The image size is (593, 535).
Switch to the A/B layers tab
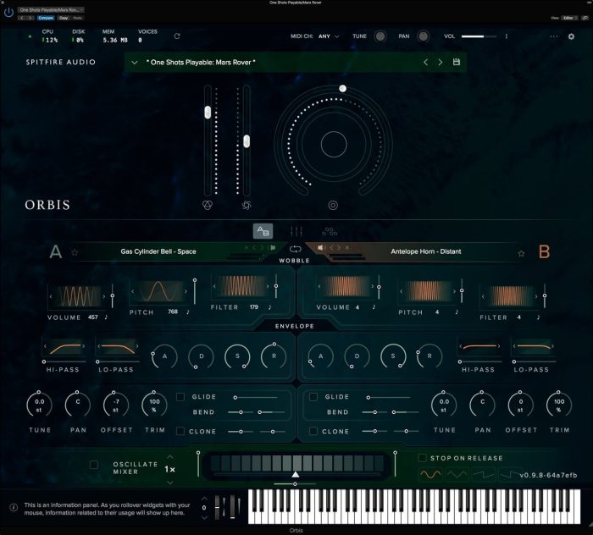(x=263, y=231)
